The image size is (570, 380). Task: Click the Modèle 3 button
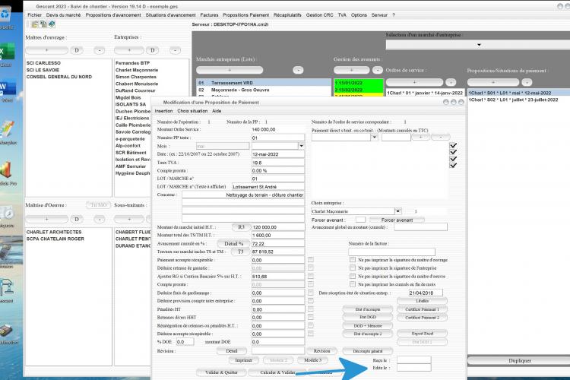pos(312,360)
